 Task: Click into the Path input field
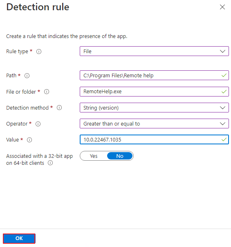(154, 75)
